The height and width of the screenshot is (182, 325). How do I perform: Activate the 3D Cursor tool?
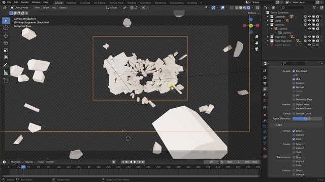(x=6, y=28)
